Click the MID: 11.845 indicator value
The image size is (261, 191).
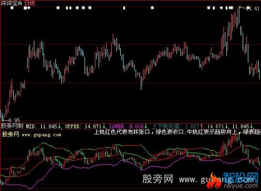click(x=42, y=126)
